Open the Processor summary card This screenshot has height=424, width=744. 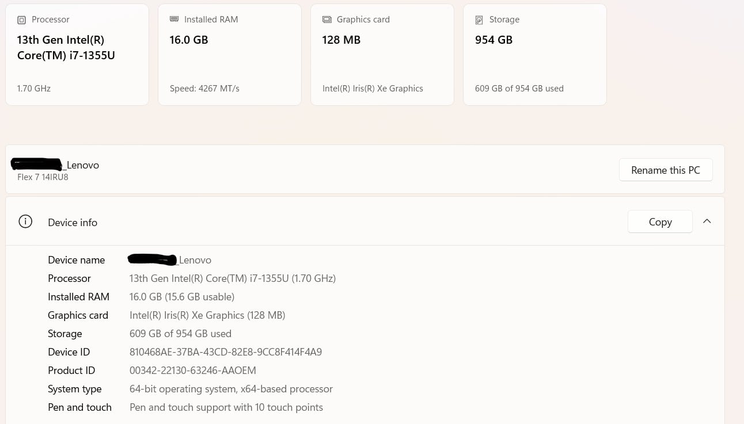[77, 55]
